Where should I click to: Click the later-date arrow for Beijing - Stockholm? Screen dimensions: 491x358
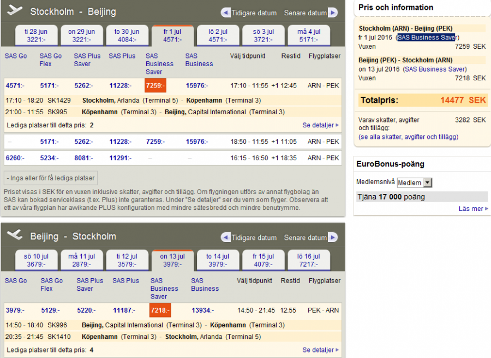(x=332, y=238)
